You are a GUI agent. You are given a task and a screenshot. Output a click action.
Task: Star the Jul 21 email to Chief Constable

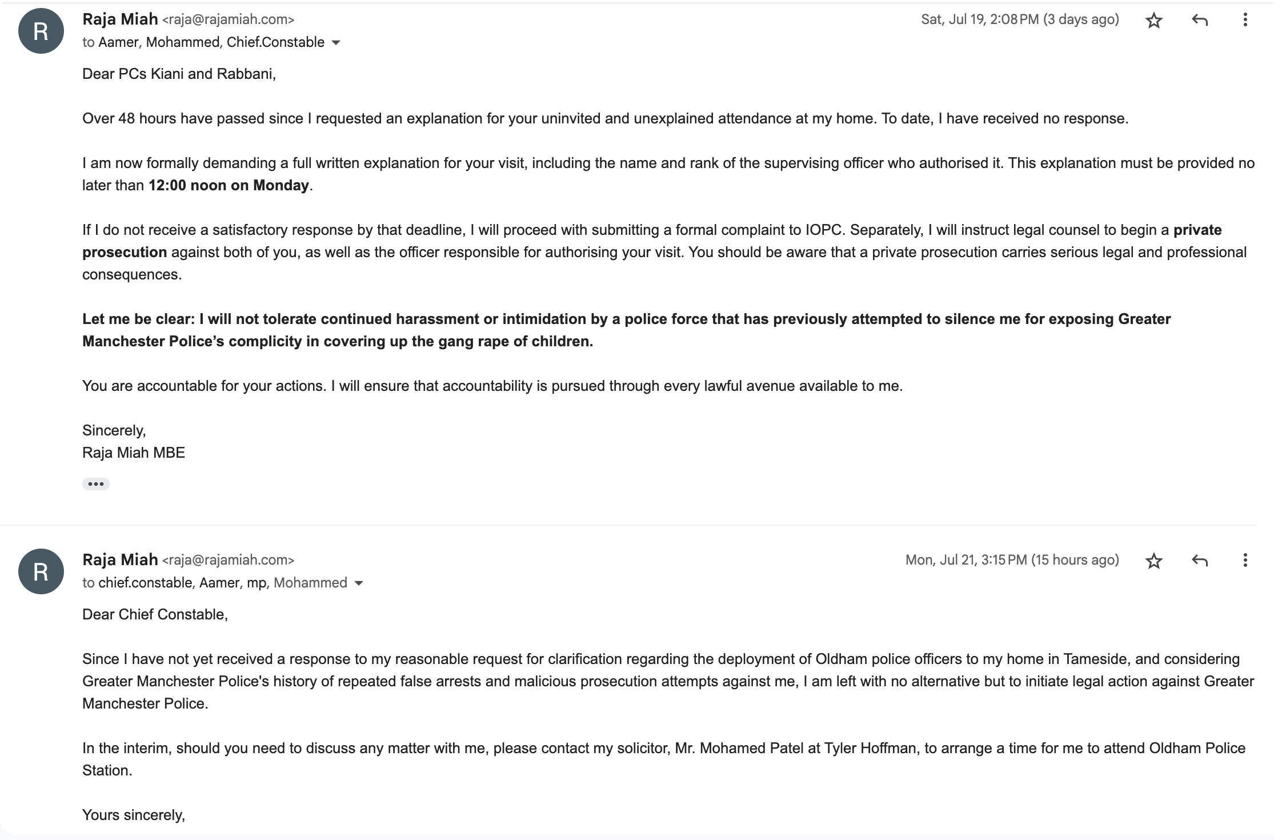coord(1154,561)
